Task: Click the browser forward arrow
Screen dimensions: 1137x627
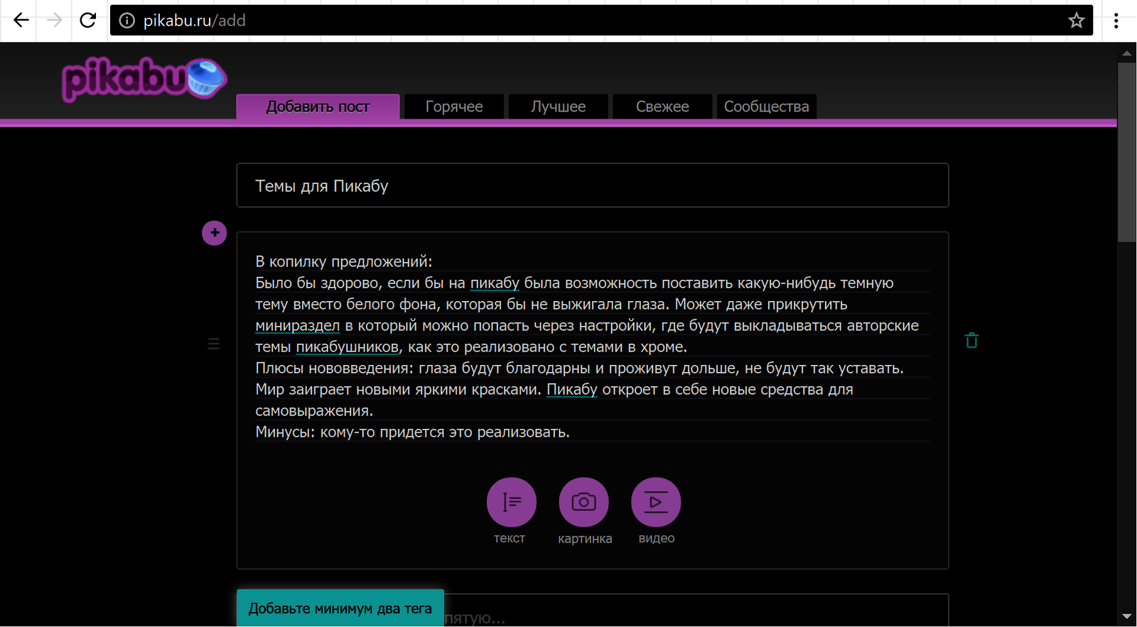Action: click(54, 21)
